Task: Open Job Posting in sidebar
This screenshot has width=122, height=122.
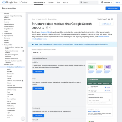Action: [10, 106]
